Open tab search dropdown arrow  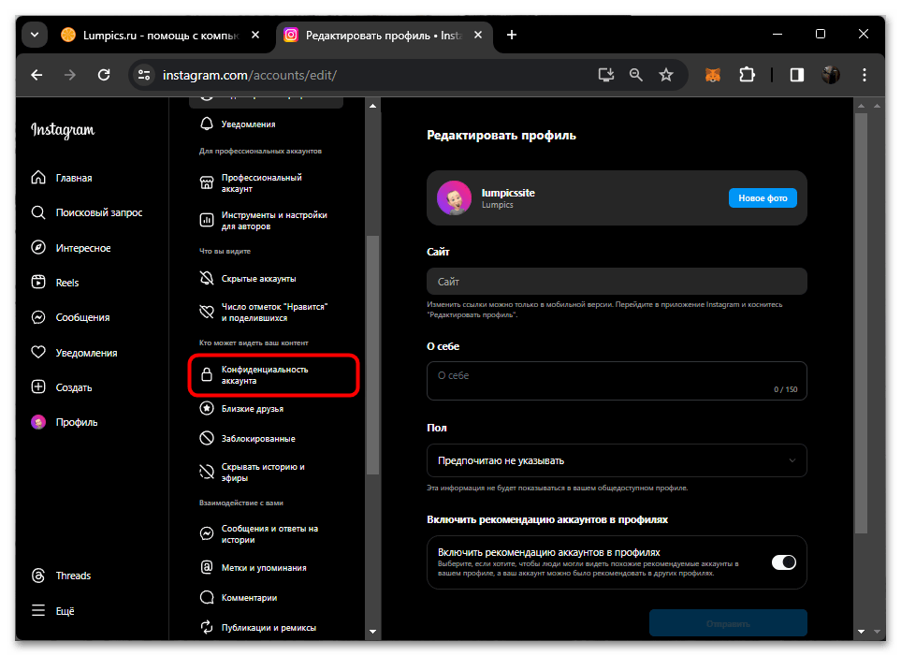(35, 35)
